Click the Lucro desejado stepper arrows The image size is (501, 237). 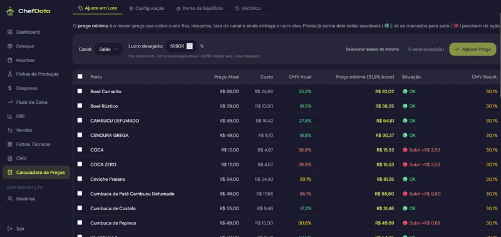pos(190,46)
